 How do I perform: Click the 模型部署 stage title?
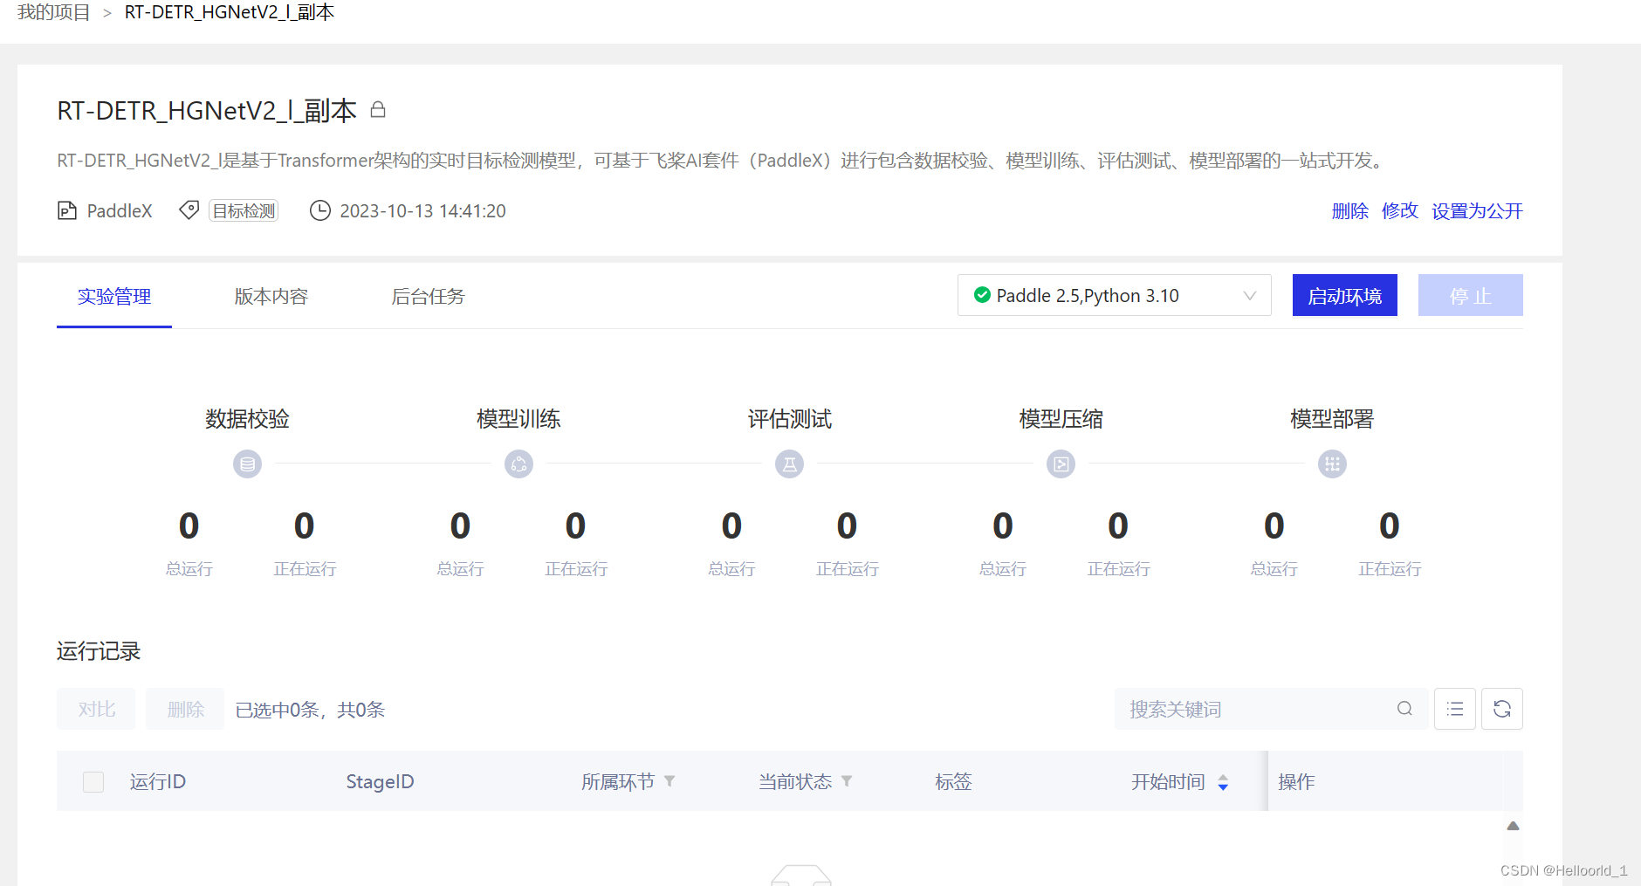(x=1332, y=419)
